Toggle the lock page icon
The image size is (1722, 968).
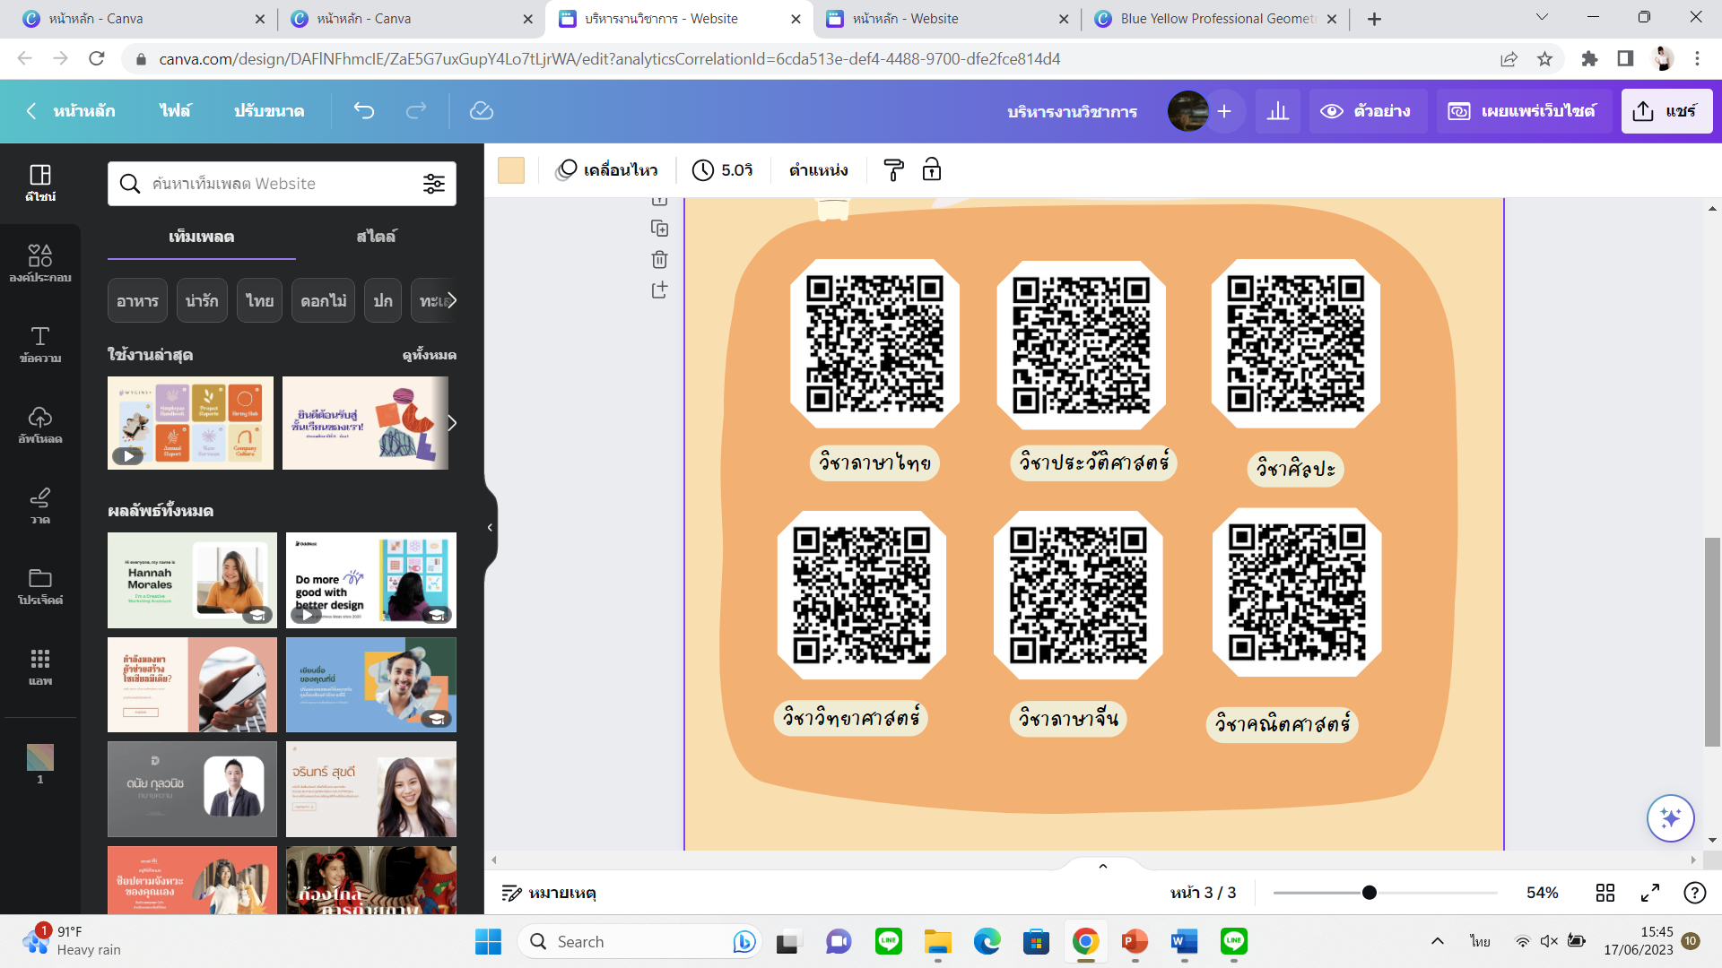point(932,170)
